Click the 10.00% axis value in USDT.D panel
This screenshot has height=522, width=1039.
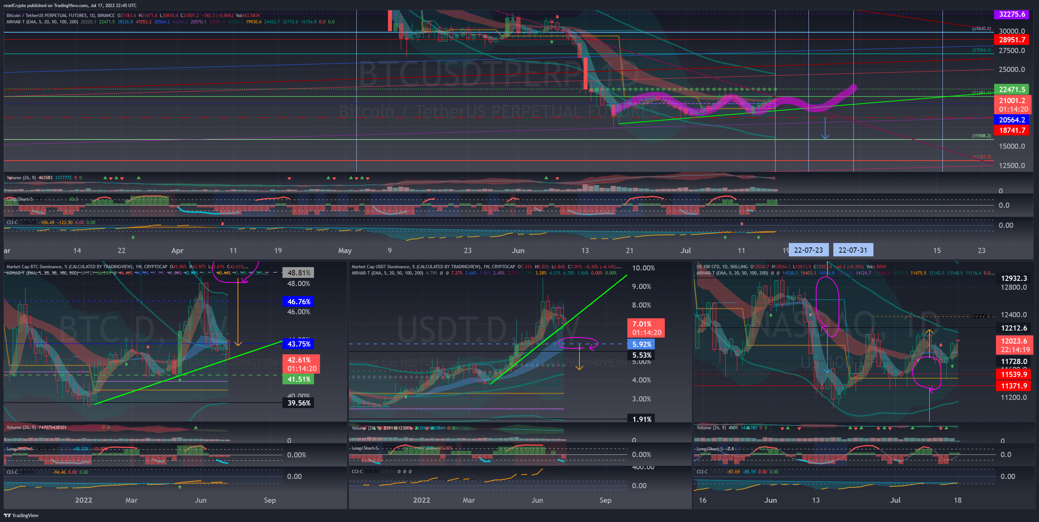(x=643, y=268)
